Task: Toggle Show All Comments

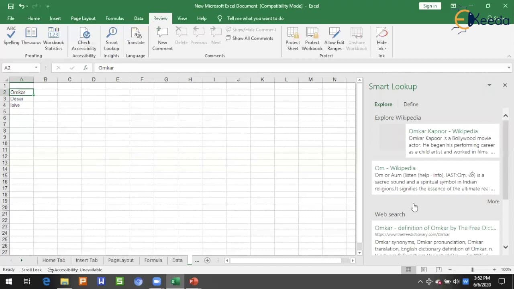Action: (249, 38)
